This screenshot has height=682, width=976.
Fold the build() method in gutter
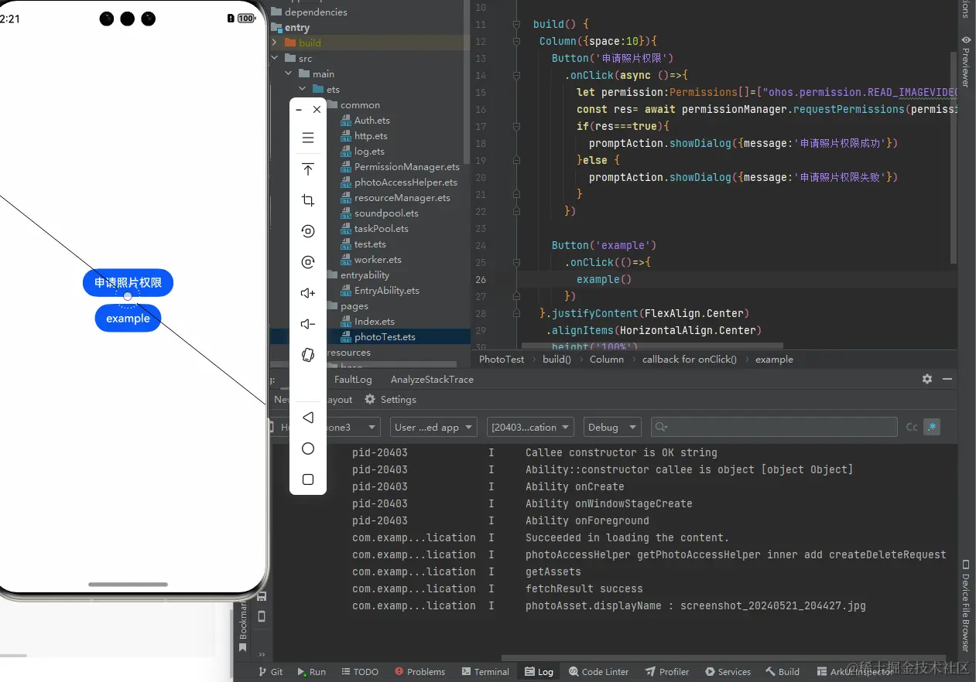click(x=516, y=24)
